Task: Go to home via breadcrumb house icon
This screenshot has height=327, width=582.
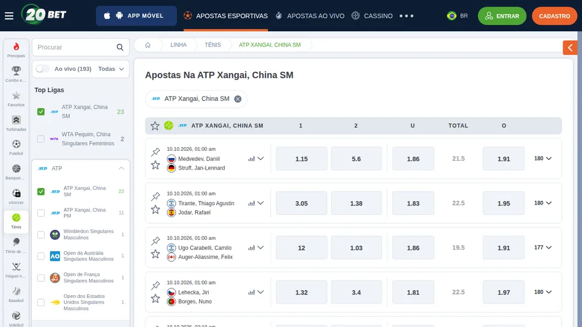Action: point(148,45)
